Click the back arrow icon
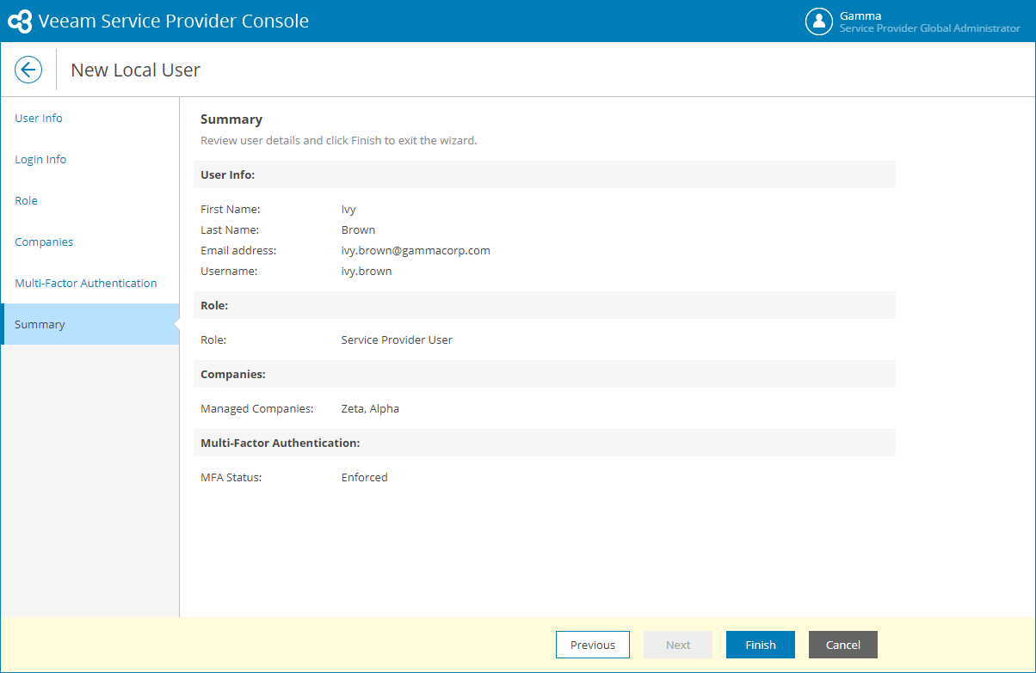 click(28, 70)
